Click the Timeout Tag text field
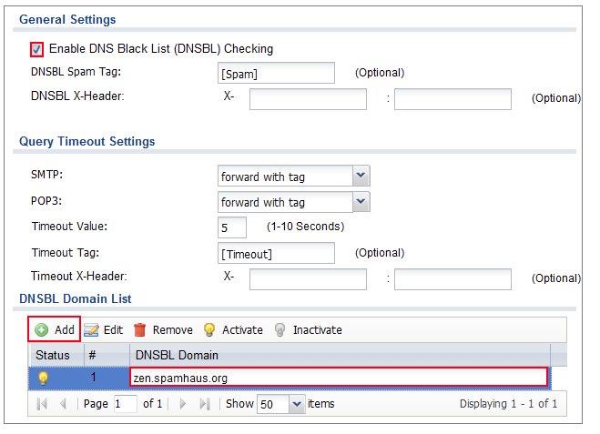 [x=276, y=253]
